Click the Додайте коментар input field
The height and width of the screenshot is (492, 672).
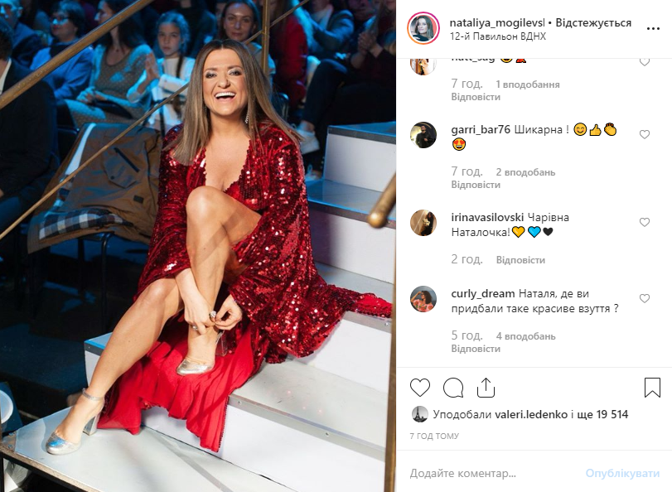coord(493,474)
